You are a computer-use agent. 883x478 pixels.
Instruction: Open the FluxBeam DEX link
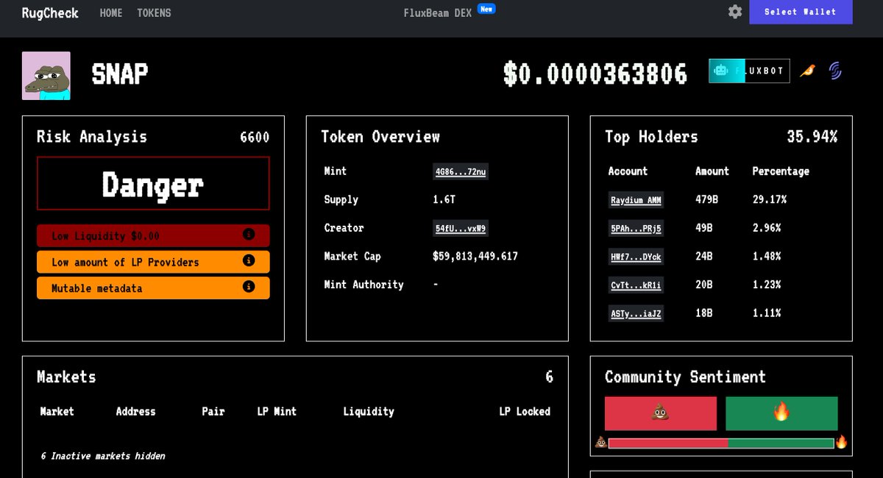click(x=438, y=13)
